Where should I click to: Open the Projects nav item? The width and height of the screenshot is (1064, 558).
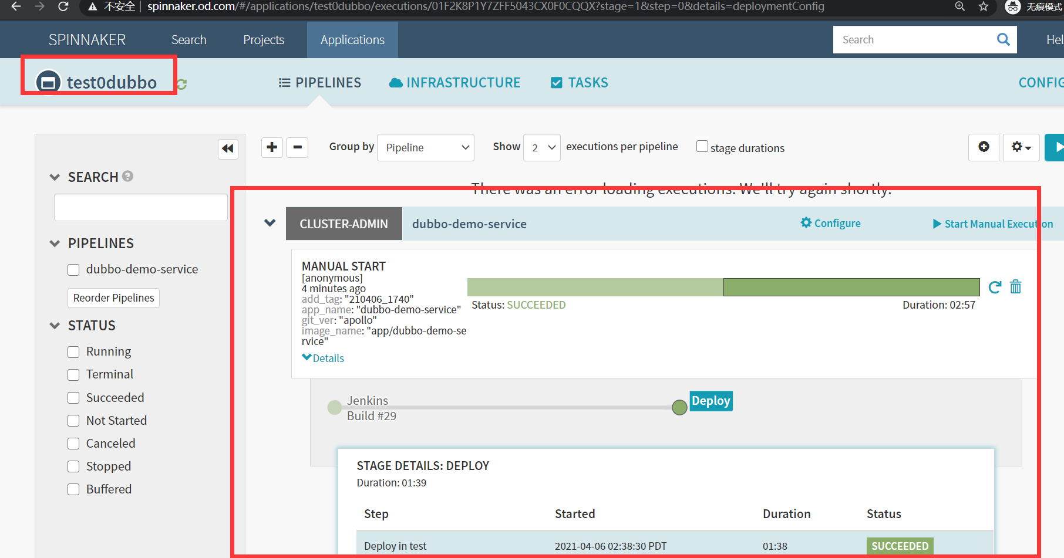(x=264, y=40)
